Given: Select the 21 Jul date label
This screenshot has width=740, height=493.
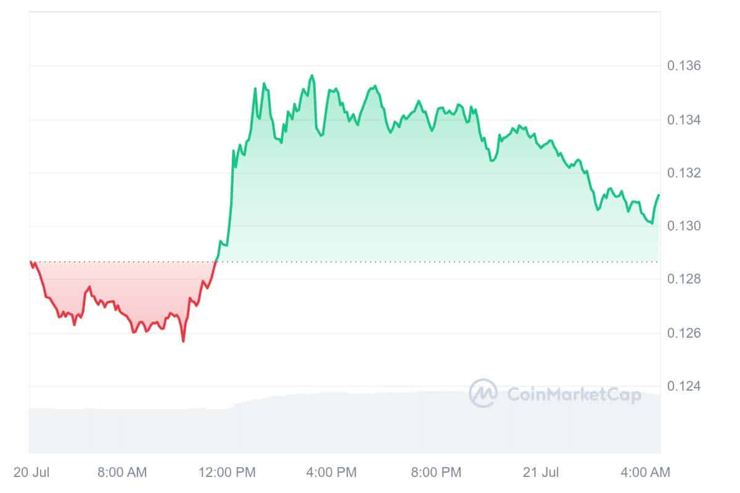Looking at the screenshot, I should pos(541,473).
